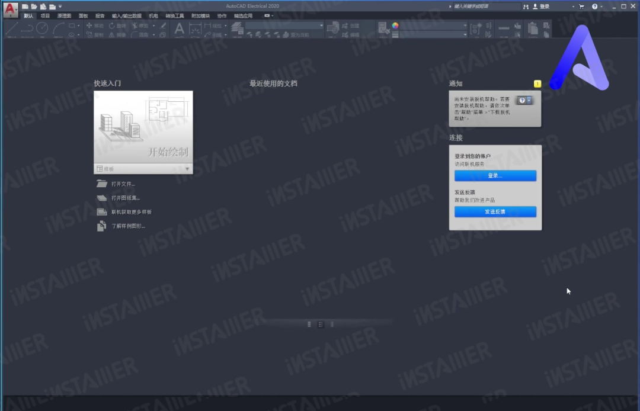The height and width of the screenshot is (411, 640).
Task: Select the Rectangle tool
Action: click(72, 25)
